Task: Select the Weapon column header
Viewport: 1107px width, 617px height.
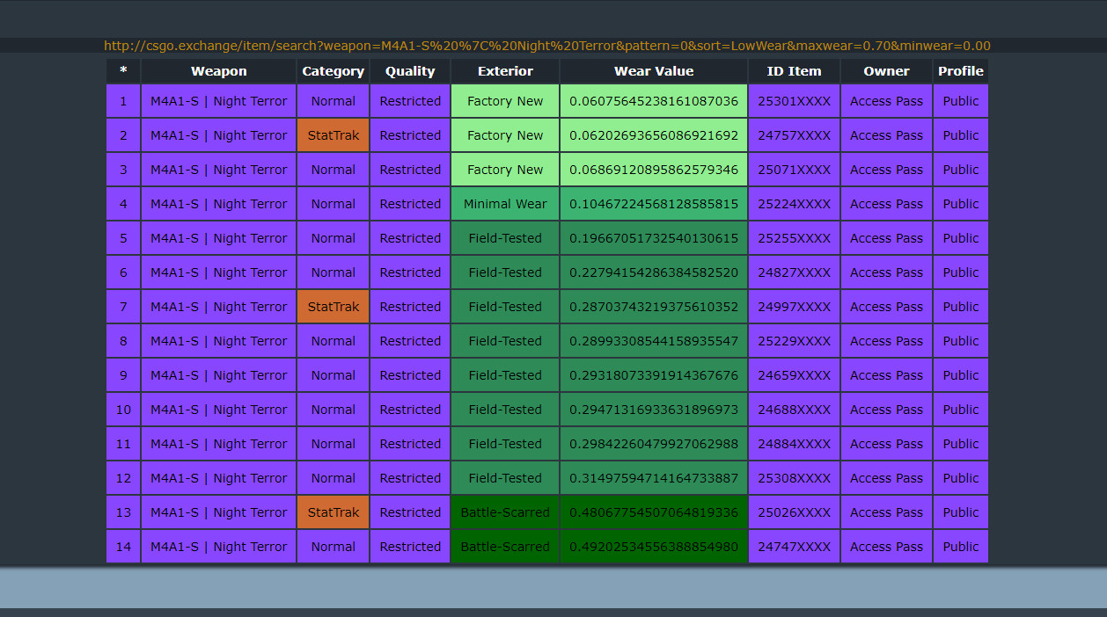Action: 219,71
